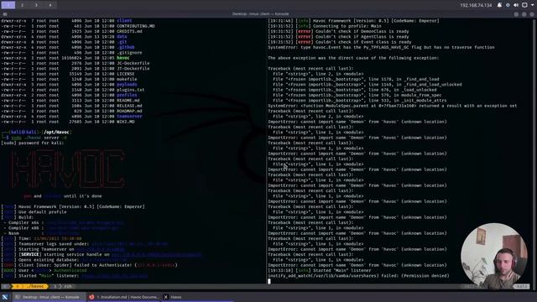Click the 'payloads' directory name
This screenshot has width=537, height=302.
(127, 85)
